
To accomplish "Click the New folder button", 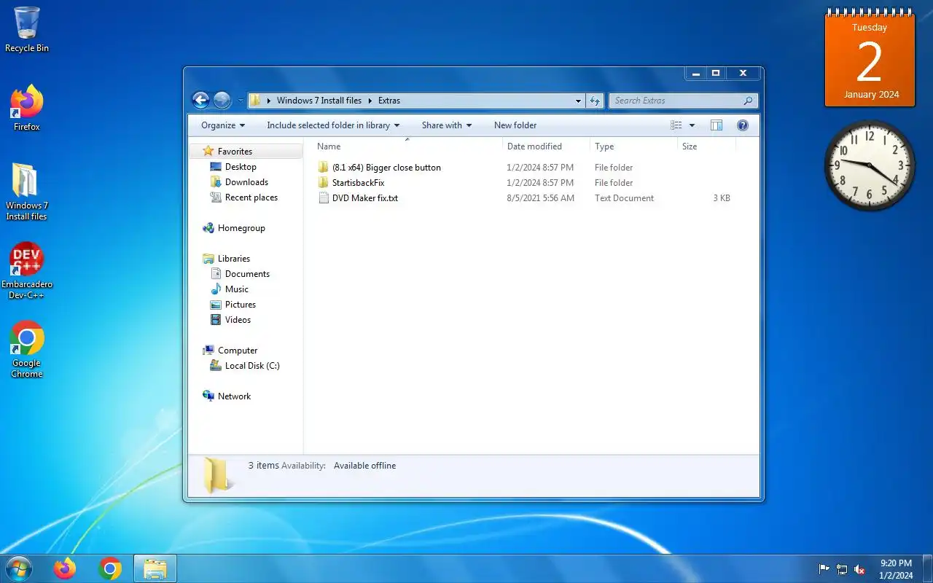I will (515, 125).
